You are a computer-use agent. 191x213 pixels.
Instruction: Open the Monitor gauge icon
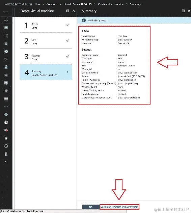coord(6,123)
